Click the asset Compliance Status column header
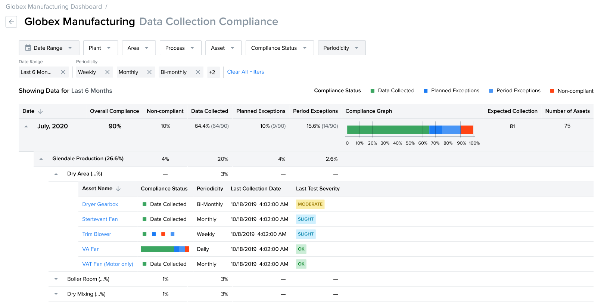 click(164, 189)
